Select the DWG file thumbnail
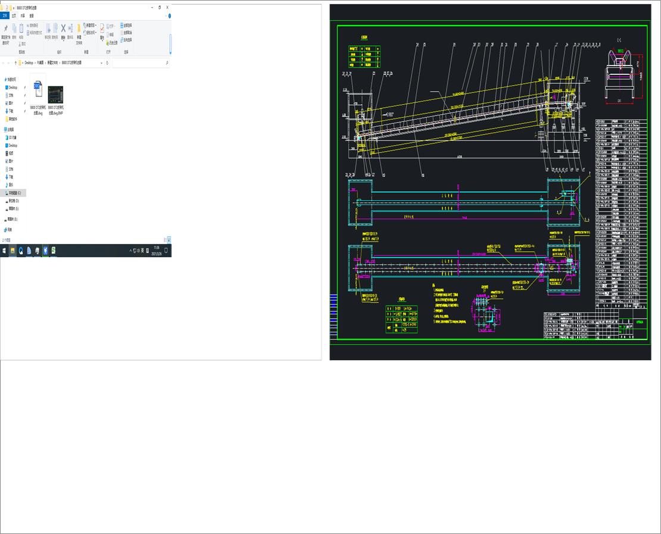 coord(38,89)
